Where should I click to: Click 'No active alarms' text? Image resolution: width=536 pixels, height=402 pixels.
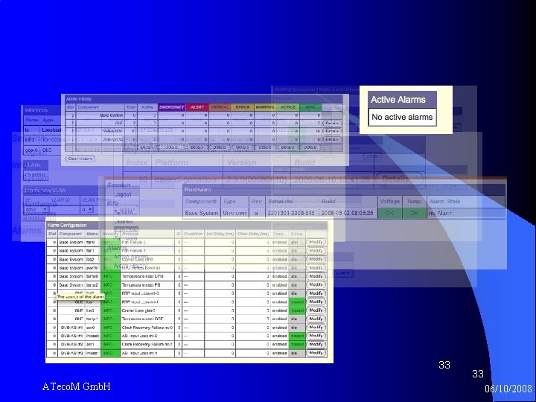point(402,118)
